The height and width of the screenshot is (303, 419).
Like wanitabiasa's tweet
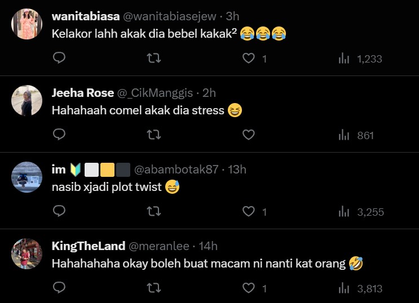(248, 58)
